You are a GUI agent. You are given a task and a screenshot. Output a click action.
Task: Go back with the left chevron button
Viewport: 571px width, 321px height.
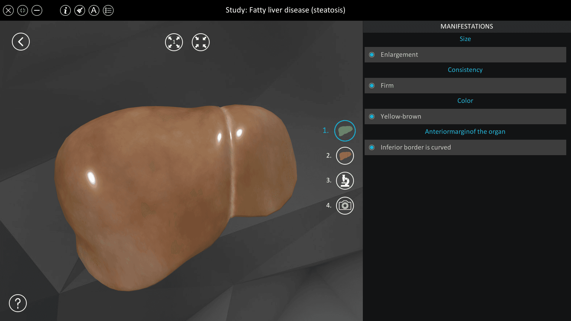coord(21,42)
